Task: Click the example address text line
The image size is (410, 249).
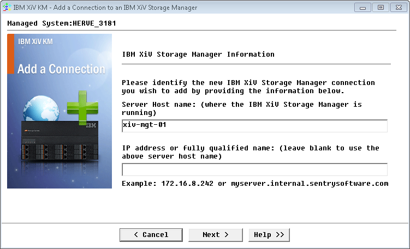Action: tap(255, 183)
